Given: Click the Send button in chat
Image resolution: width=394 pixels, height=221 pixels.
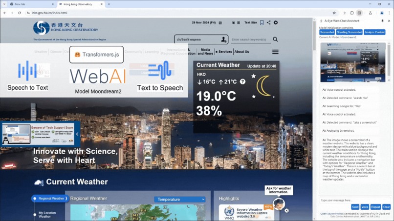Looking at the screenshot, I should pos(355,207).
